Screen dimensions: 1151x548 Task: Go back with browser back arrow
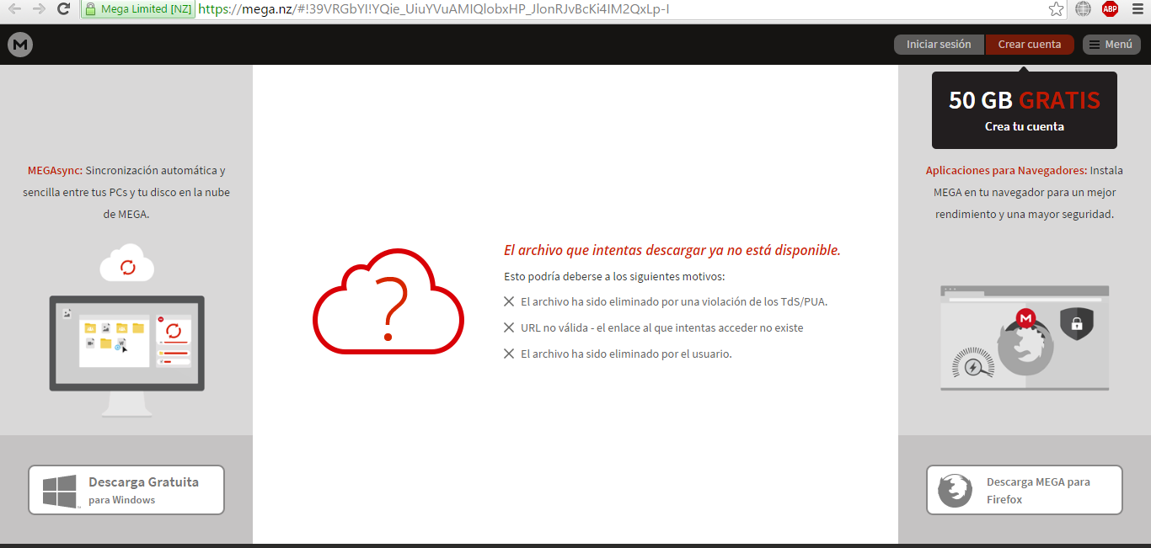14,9
